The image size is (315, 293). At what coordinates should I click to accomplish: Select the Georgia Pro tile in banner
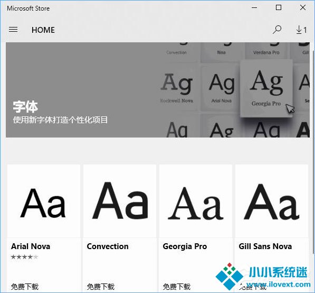click(266, 88)
